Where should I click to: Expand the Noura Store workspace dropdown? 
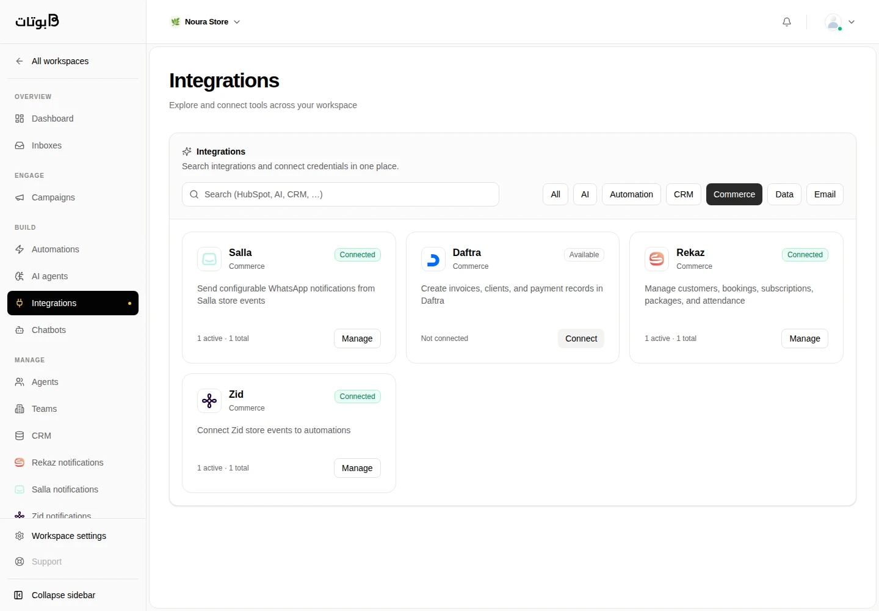click(x=205, y=22)
